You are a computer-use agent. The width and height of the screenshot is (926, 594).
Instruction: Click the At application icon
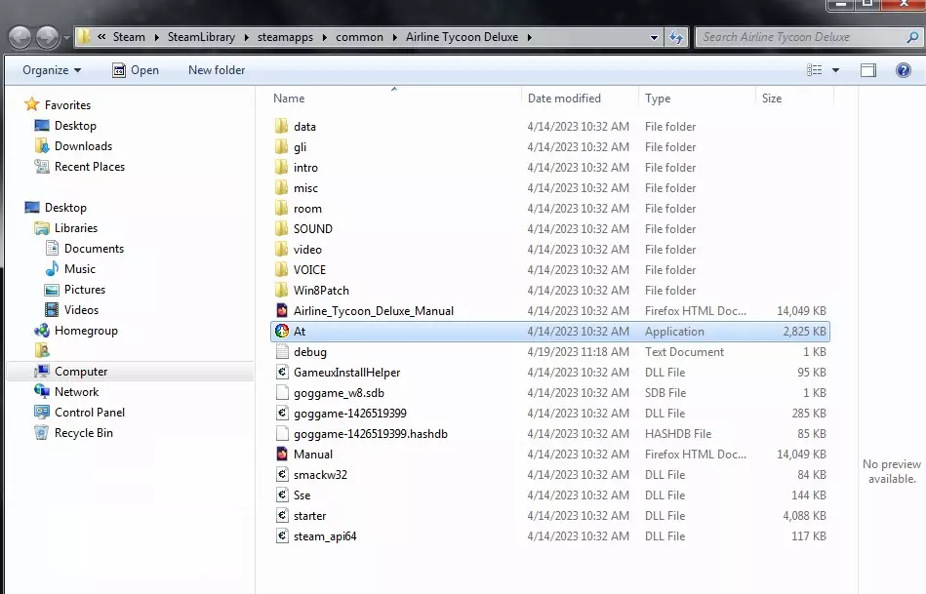coord(282,332)
